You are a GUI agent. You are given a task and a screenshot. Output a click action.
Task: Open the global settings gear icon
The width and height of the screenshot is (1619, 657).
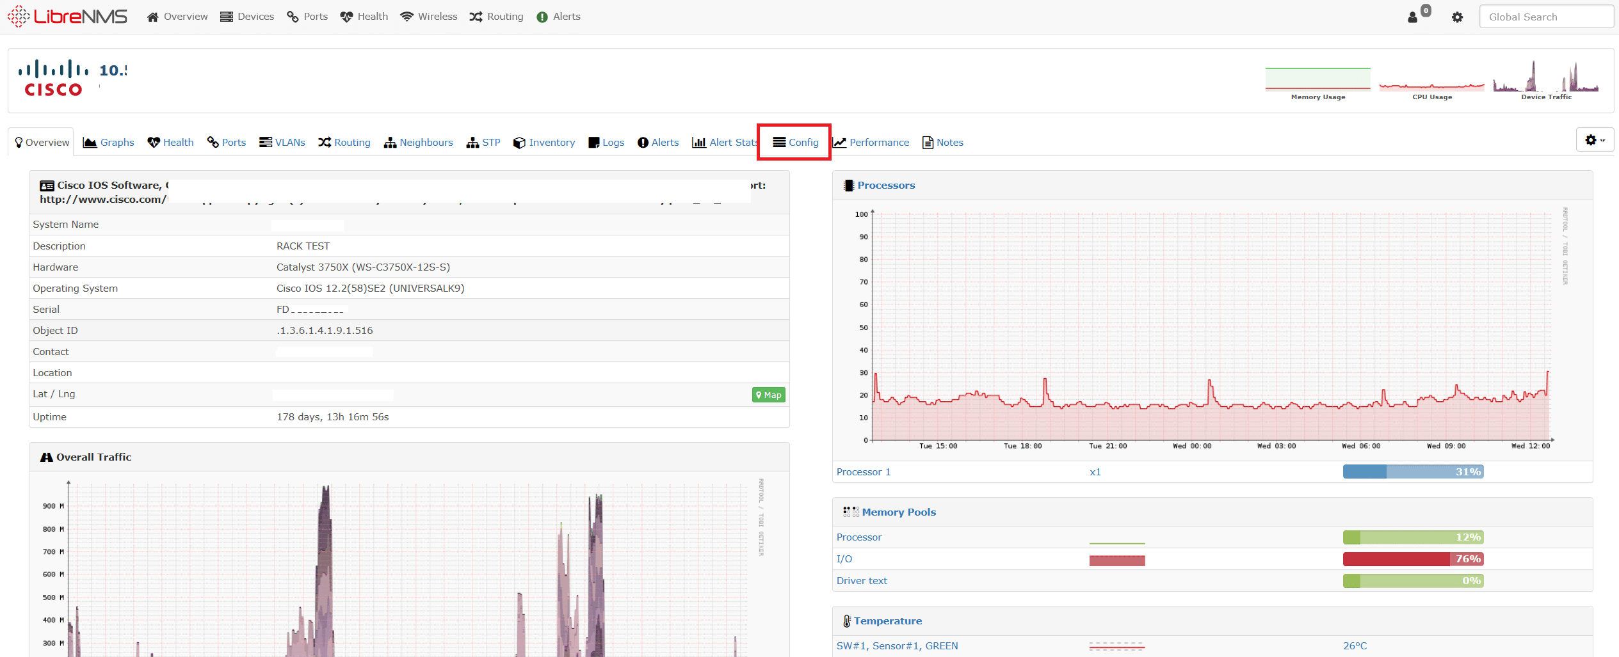point(1458,17)
